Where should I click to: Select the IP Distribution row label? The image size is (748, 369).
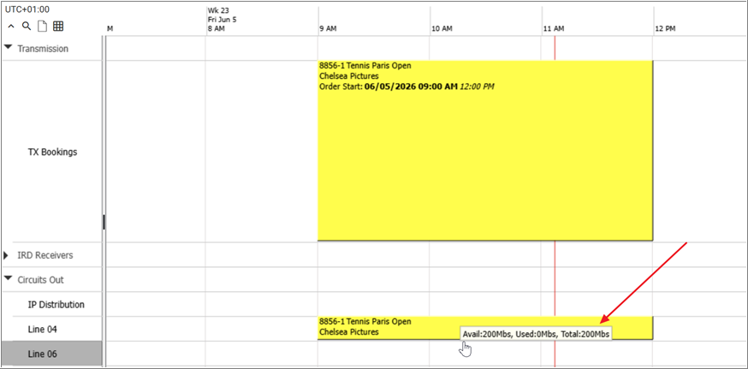(56, 305)
